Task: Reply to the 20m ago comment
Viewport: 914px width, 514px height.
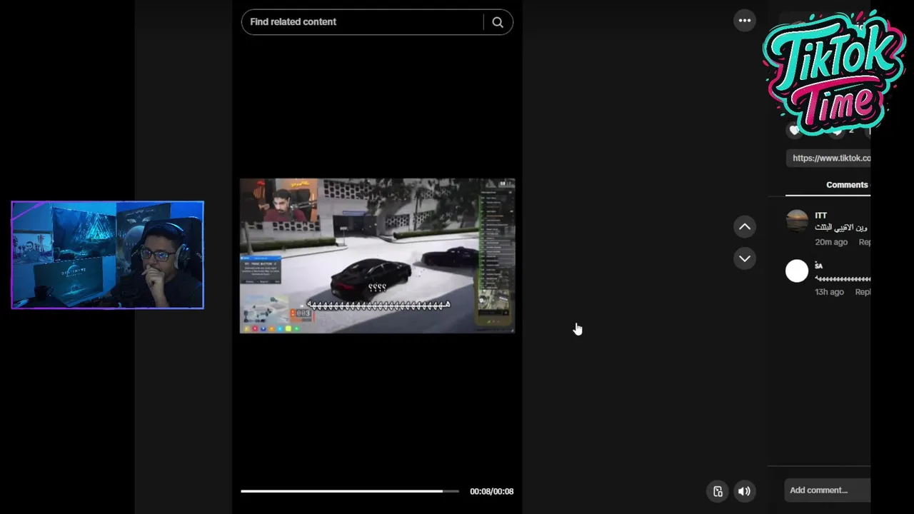Action: (x=864, y=243)
